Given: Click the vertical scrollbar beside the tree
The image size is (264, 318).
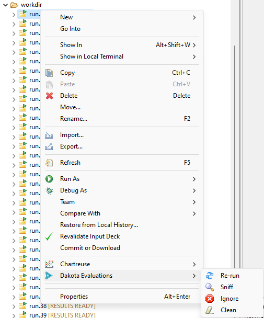Looking at the screenshot, I should tap(235, 156).
